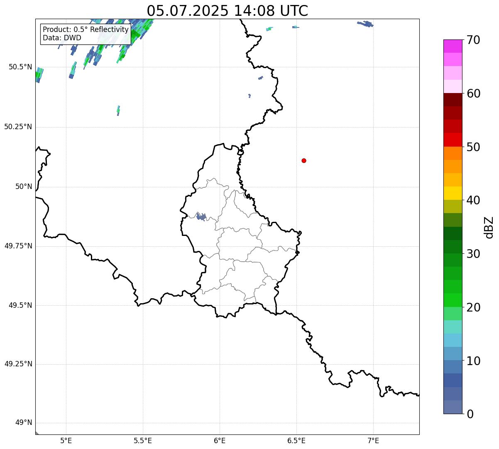Click the grey-blue bottom colorbar segment at 0

click(x=453, y=407)
